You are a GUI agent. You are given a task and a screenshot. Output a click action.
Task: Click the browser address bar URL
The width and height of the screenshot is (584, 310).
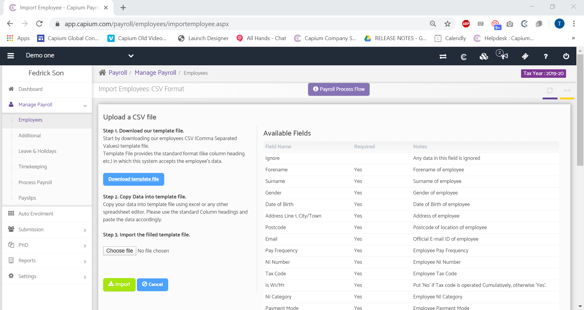pyautogui.click(x=147, y=24)
